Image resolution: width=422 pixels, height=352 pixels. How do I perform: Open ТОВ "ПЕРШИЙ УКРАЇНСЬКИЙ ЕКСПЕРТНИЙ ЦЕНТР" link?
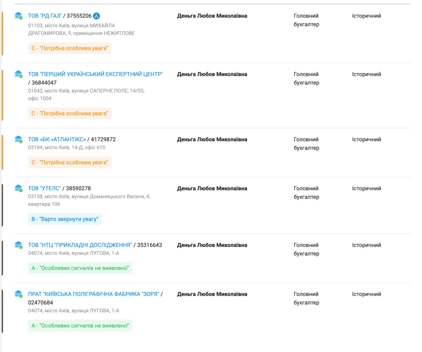pyautogui.click(x=95, y=74)
